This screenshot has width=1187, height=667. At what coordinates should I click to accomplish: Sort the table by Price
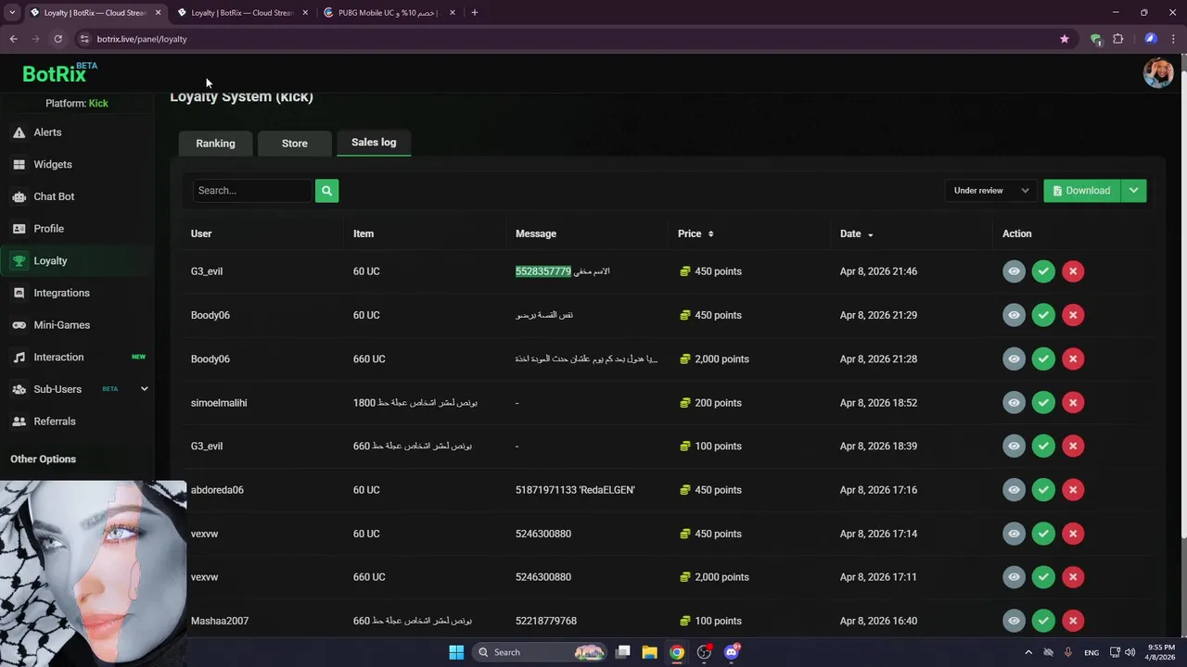pyautogui.click(x=696, y=233)
